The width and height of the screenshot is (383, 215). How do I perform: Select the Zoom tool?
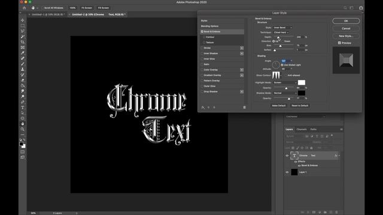(x=23, y=129)
